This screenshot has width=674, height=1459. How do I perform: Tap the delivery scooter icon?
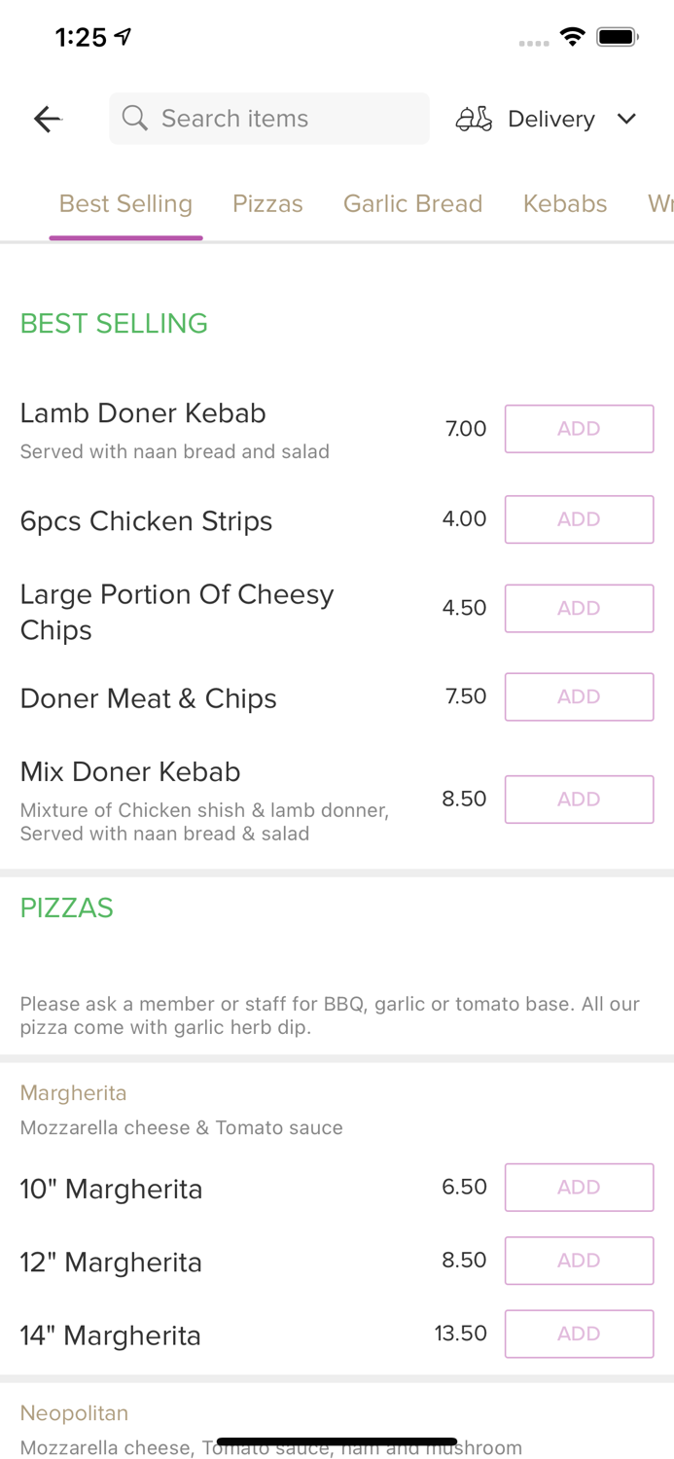point(474,118)
